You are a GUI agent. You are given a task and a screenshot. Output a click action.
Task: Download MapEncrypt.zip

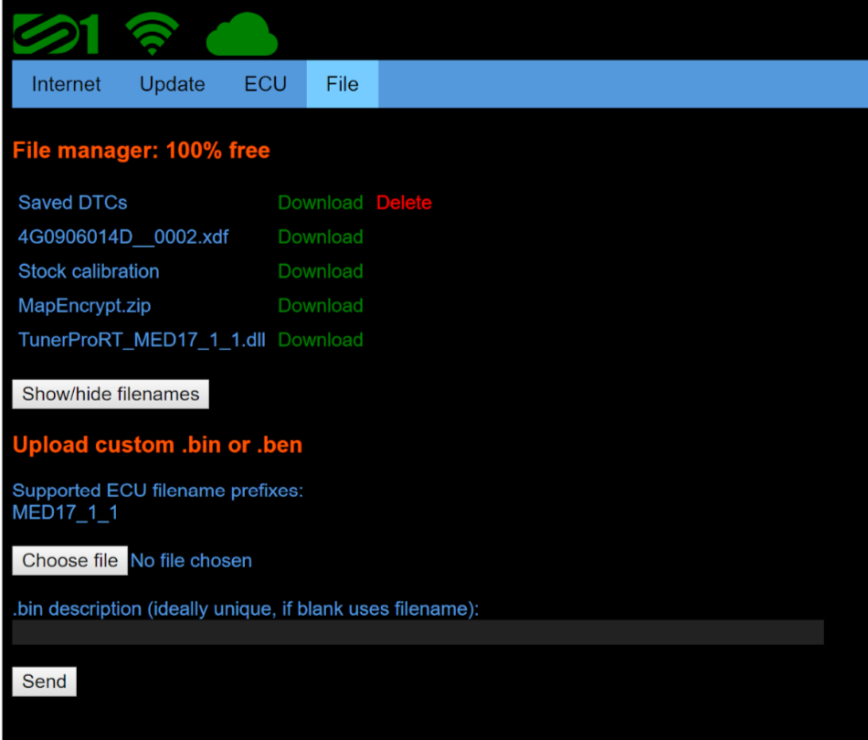pyautogui.click(x=320, y=306)
